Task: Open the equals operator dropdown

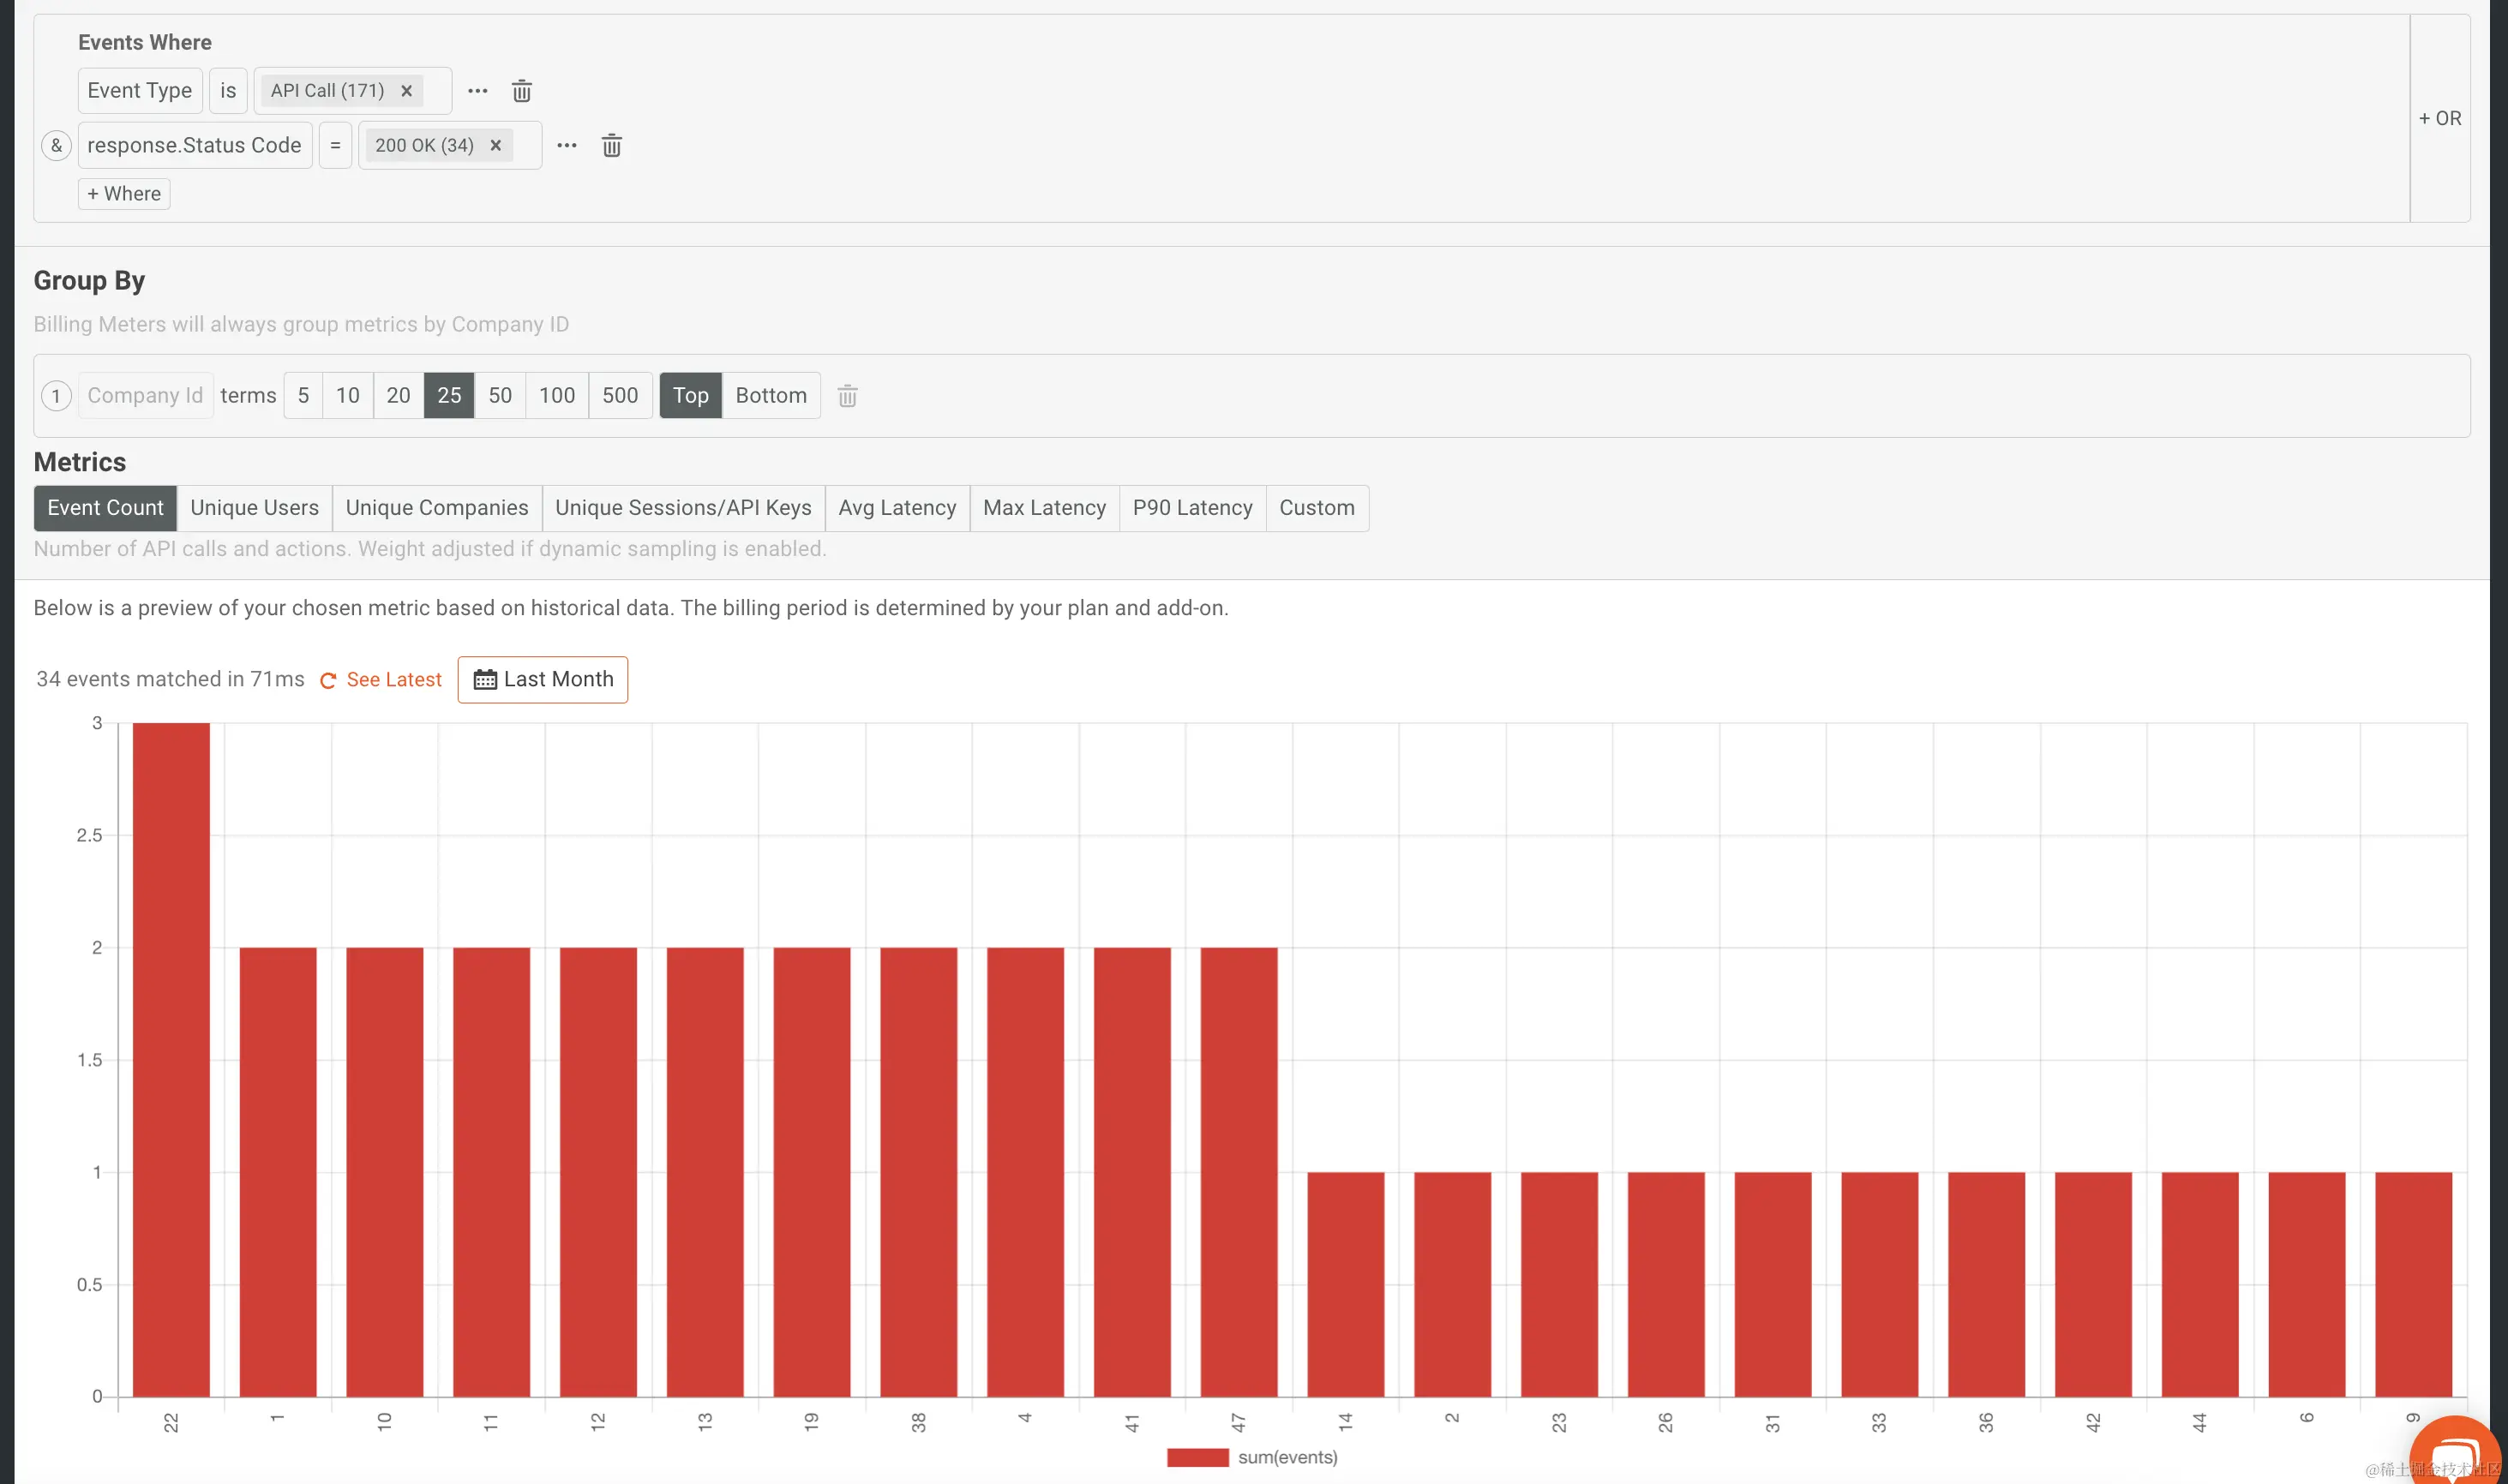Action: (334, 146)
